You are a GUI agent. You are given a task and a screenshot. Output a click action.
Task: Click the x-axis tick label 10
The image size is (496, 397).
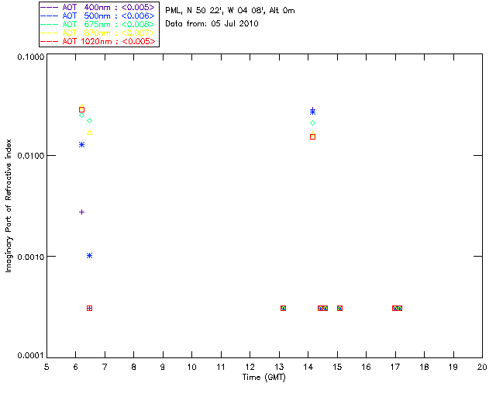point(191,367)
